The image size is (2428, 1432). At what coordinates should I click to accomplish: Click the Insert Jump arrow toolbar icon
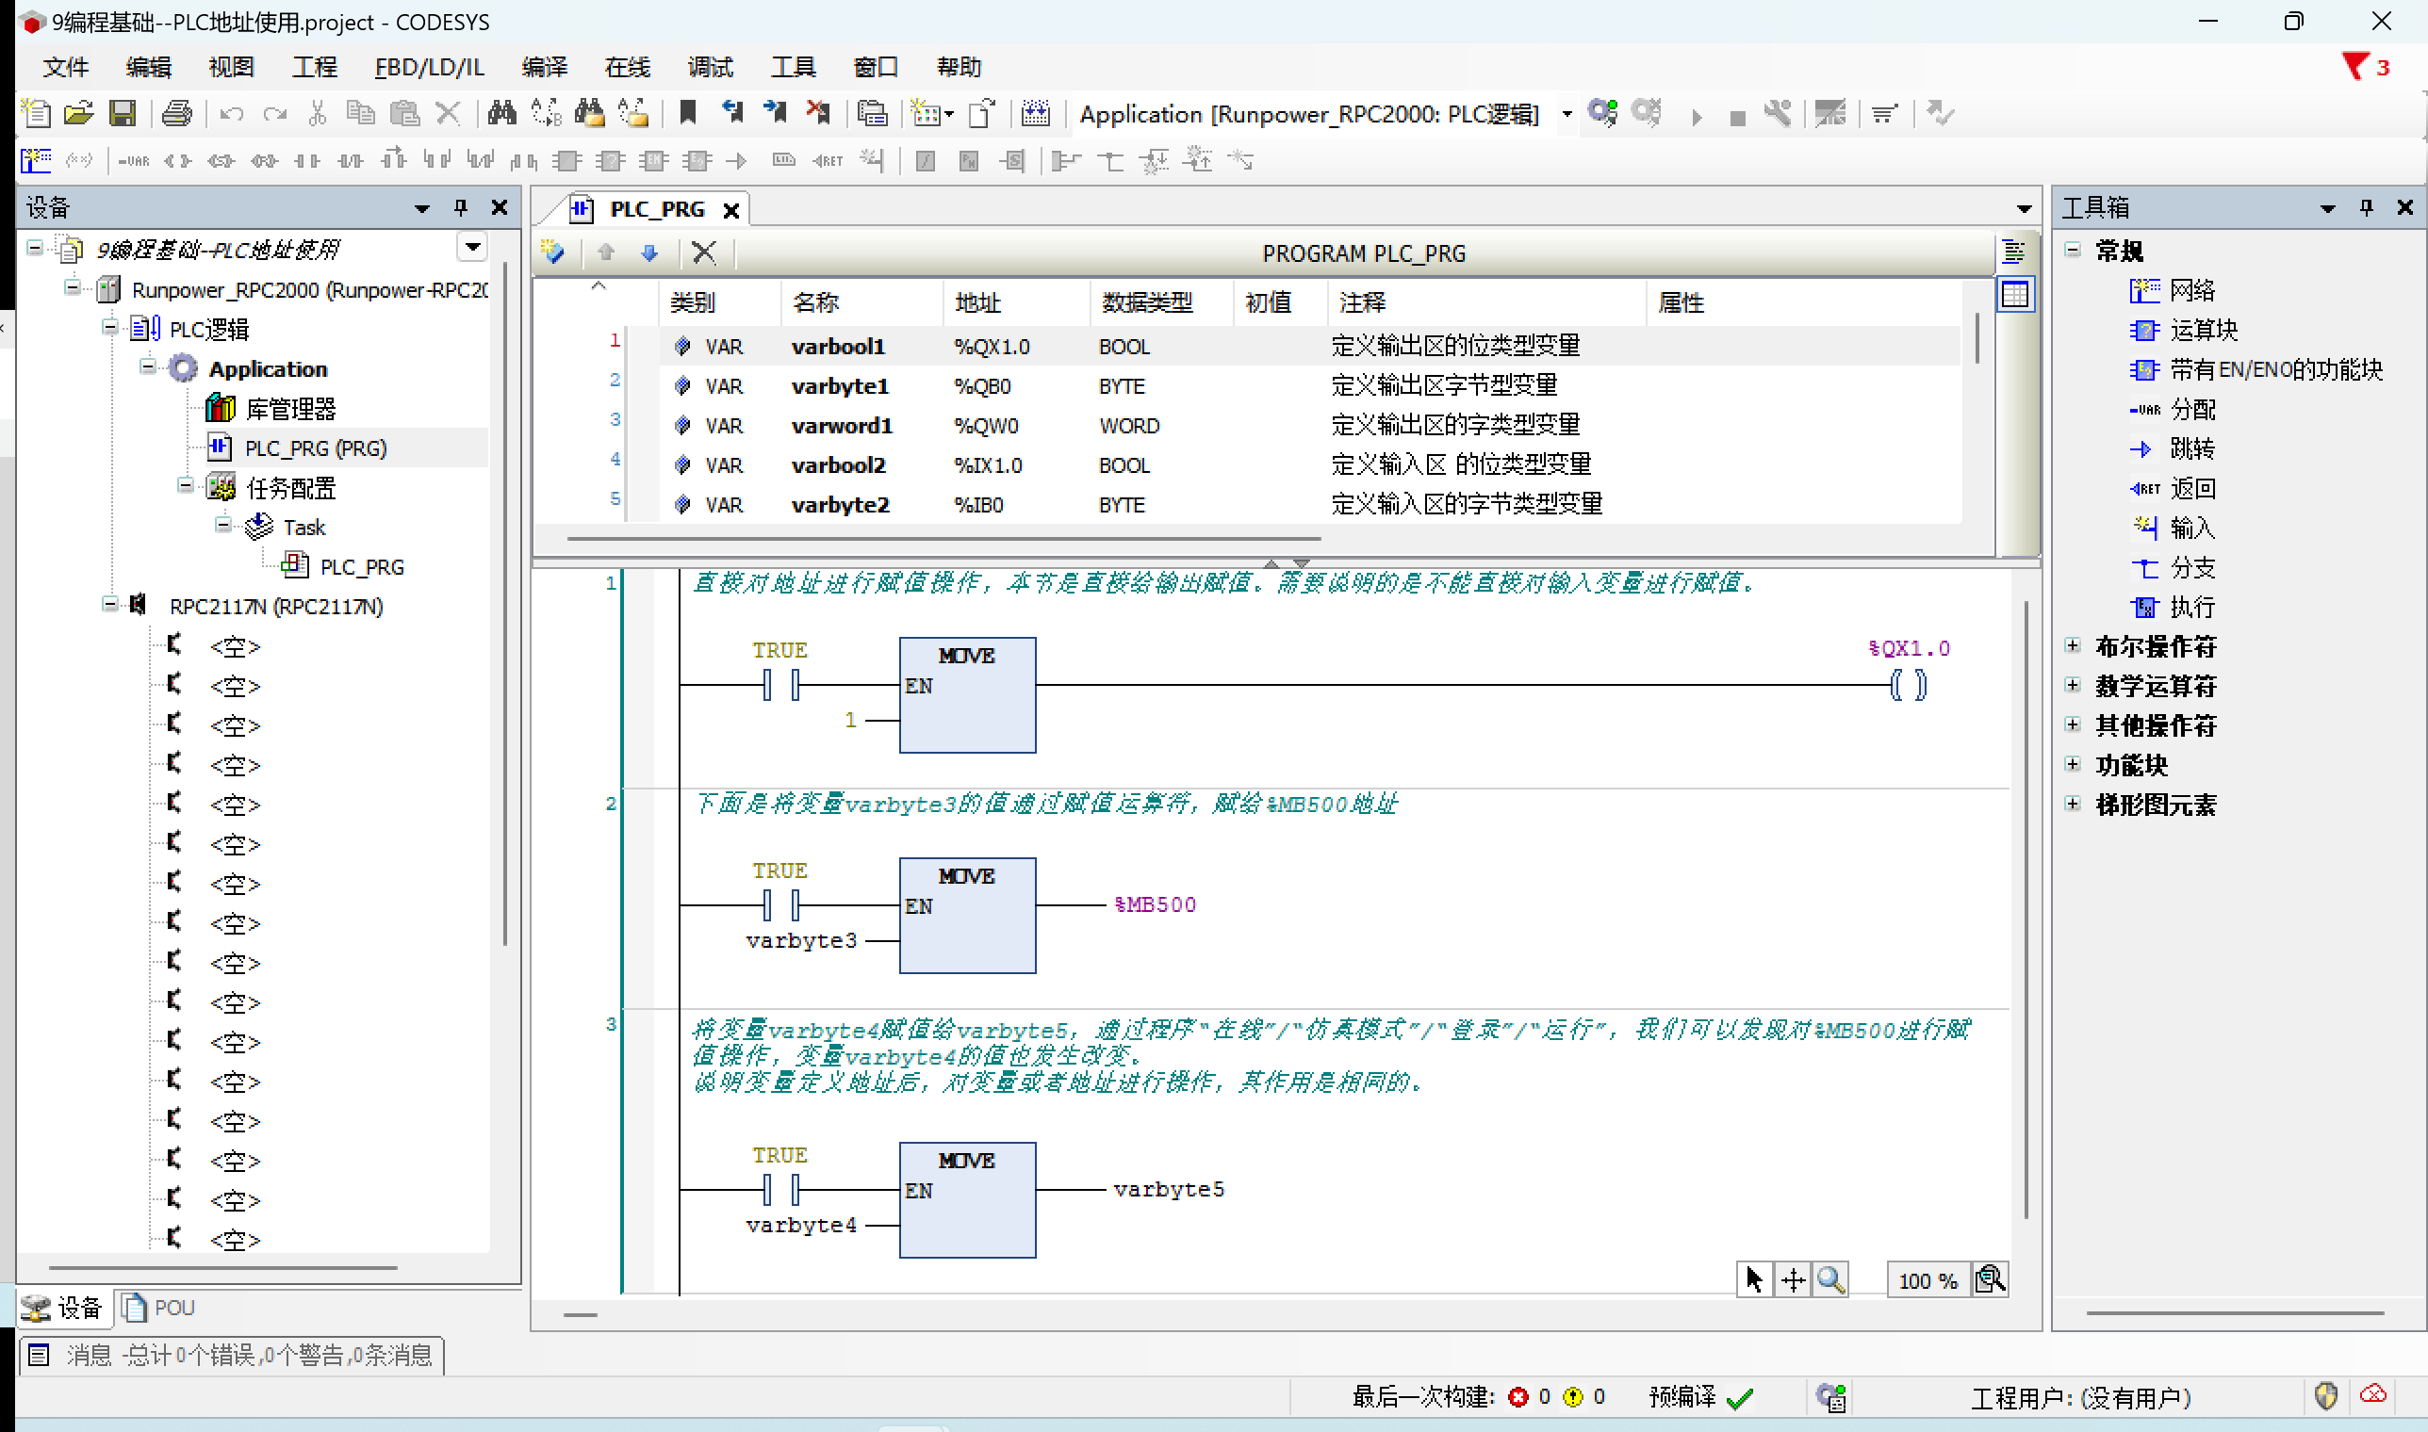click(737, 161)
